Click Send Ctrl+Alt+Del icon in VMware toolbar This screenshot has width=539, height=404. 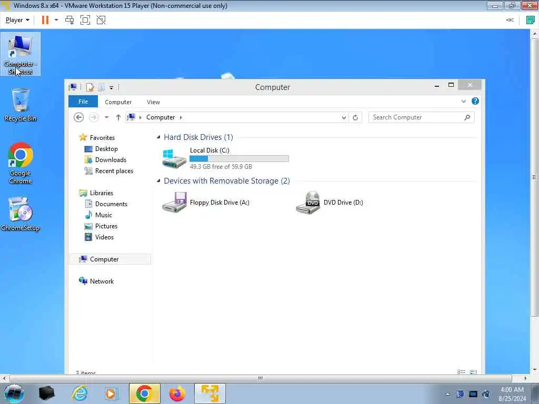[x=69, y=20]
